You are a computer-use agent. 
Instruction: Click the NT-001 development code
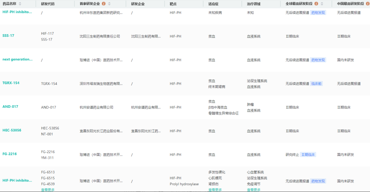click(47, 134)
